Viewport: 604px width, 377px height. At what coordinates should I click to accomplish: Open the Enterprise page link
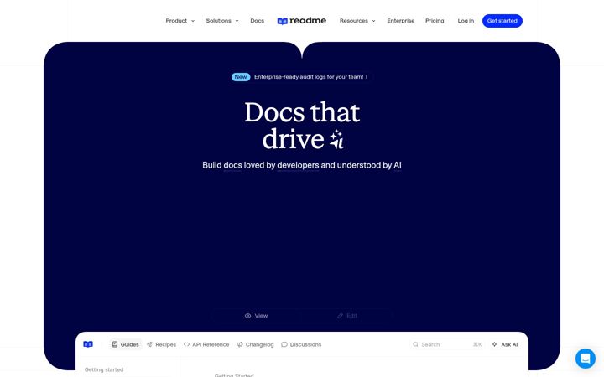[x=401, y=21]
